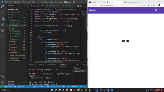This screenshot has width=164, height=92.
Task: Open File Explorer from the taskbar
Action: 67,90
